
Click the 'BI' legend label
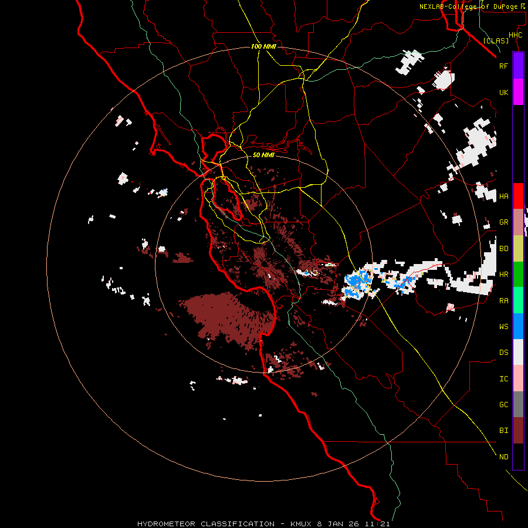(504, 431)
